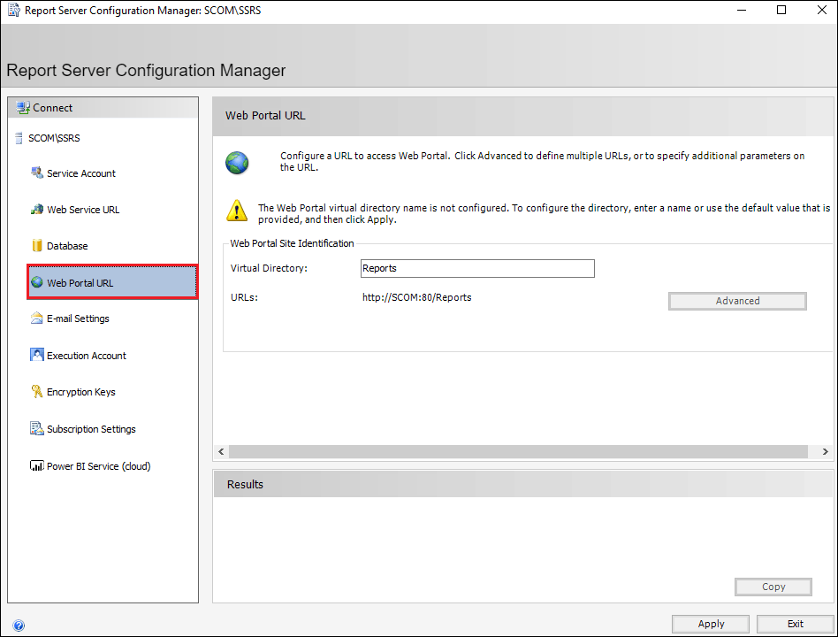Minimize the Configuration Manager window
838x637 pixels.
742,10
